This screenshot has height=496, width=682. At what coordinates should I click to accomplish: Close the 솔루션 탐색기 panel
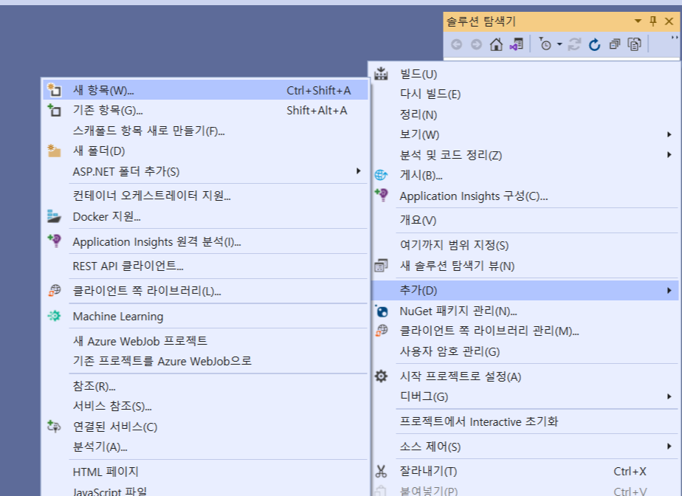pyautogui.click(x=669, y=21)
